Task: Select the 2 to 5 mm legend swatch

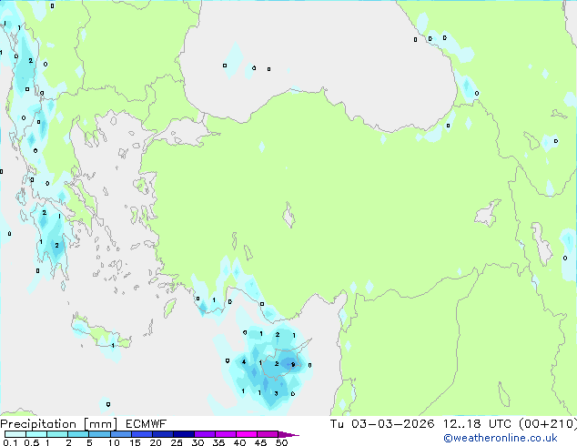Action: coord(78,434)
